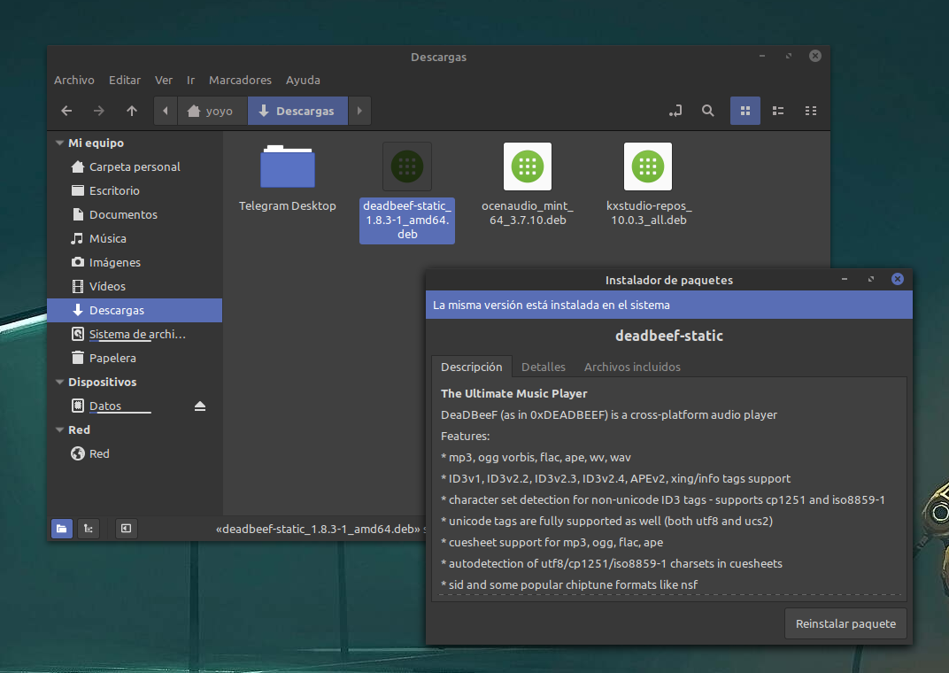
Task: Navigate back with left arrow
Action: pos(66,111)
